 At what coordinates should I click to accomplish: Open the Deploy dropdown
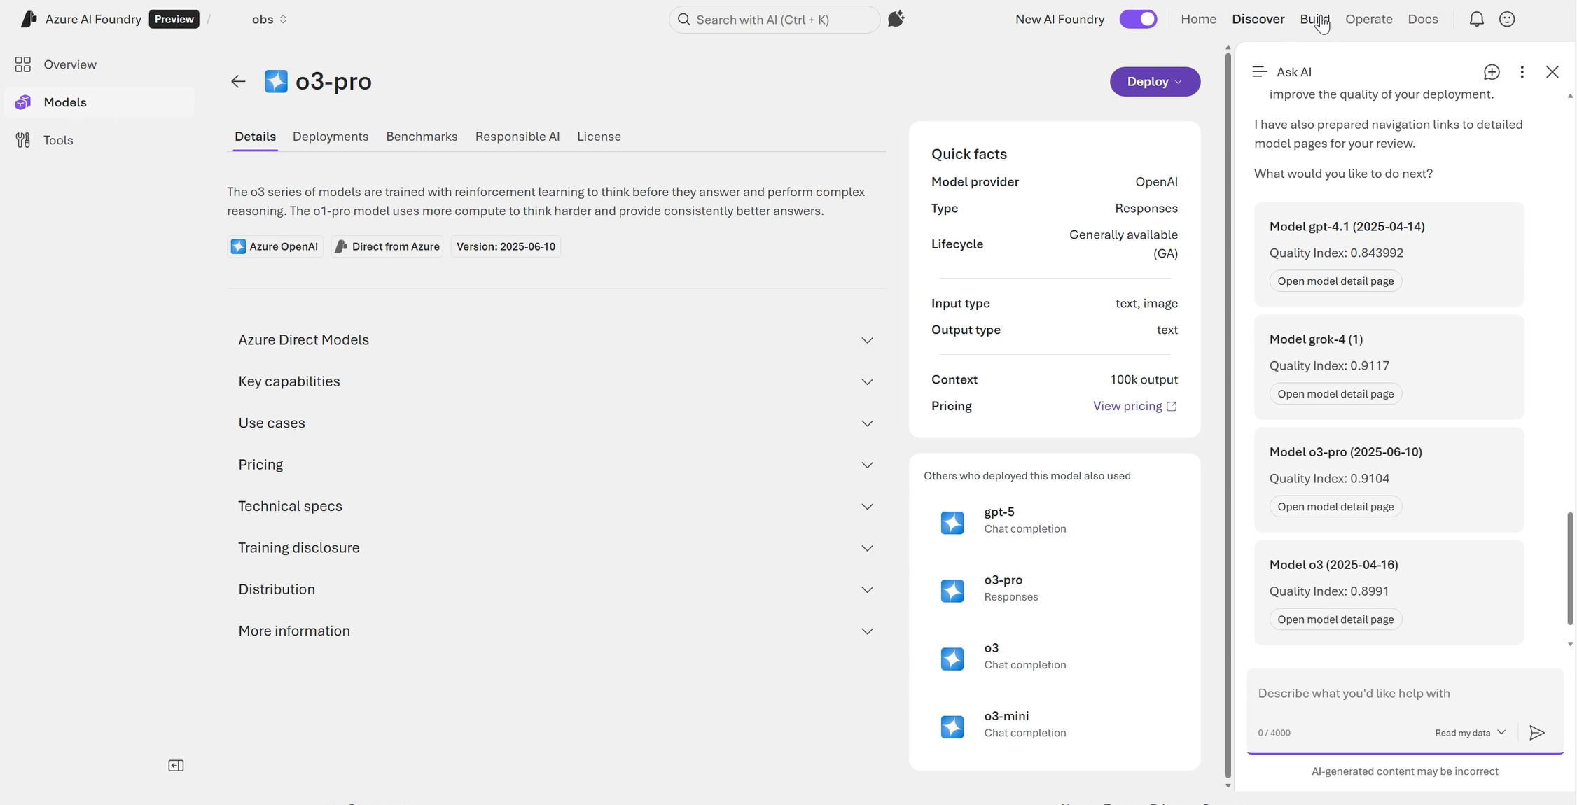(1154, 81)
